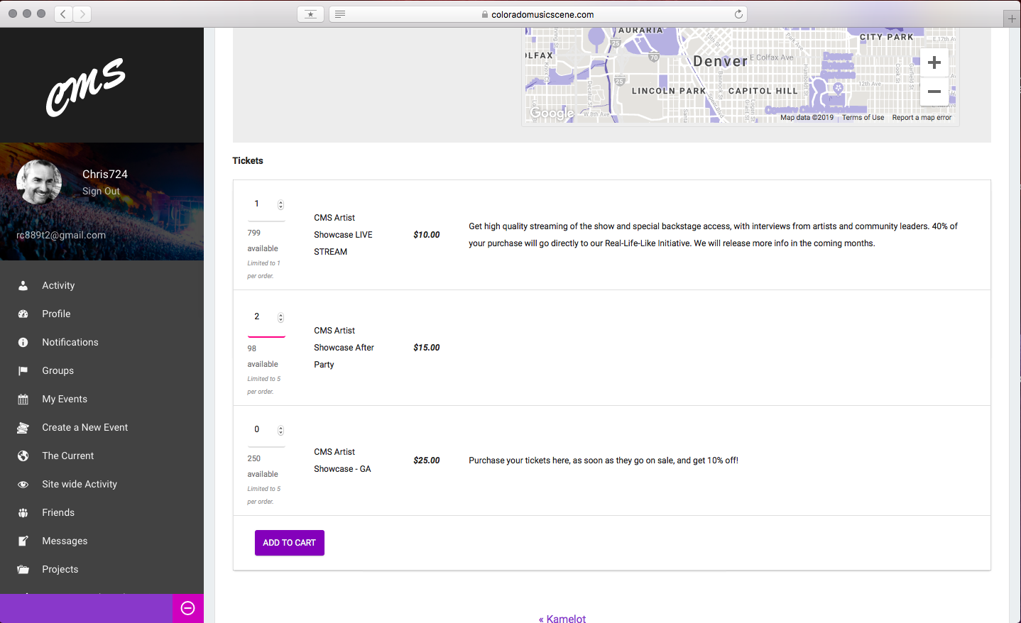Image resolution: width=1021 pixels, height=623 pixels.
Task: Open the Profile menu item
Action: click(x=56, y=314)
